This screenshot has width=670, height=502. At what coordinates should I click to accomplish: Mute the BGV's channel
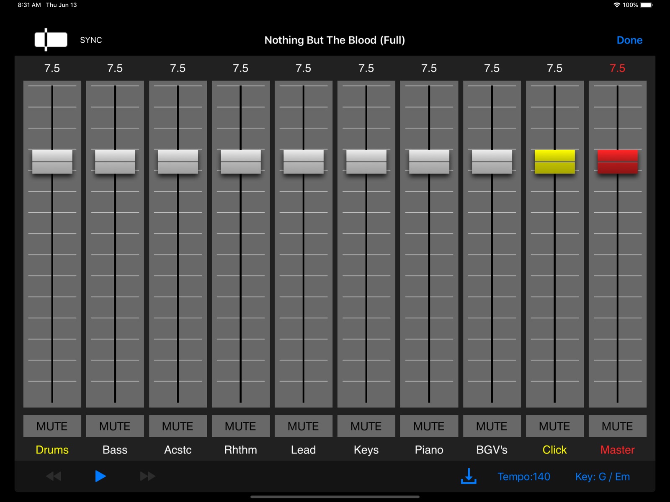pyautogui.click(x=492, y=426)
